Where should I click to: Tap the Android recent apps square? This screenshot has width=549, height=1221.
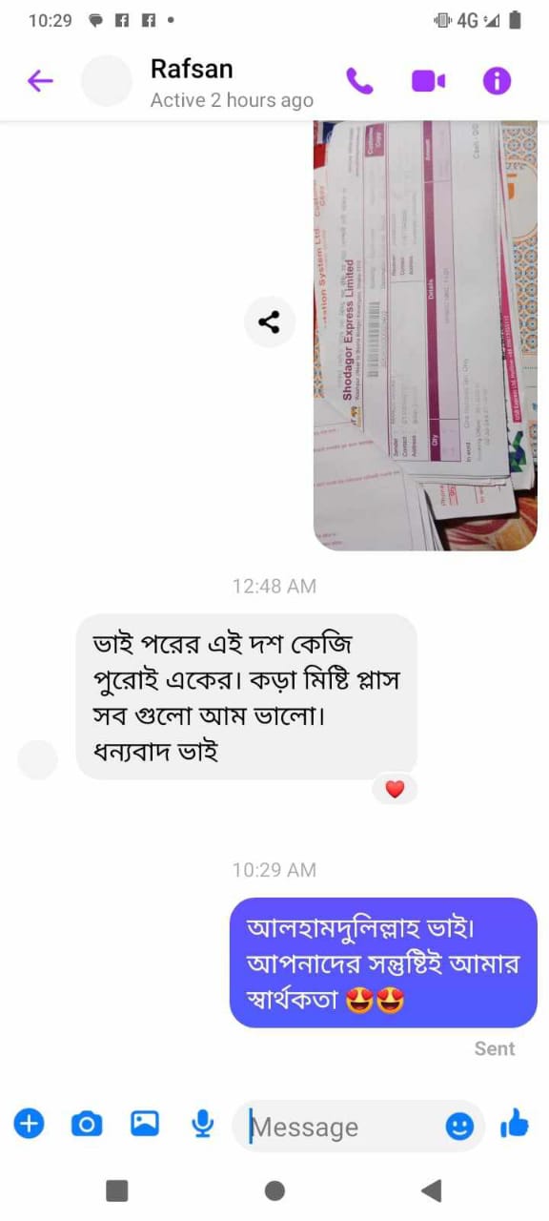pos(117,1190)
